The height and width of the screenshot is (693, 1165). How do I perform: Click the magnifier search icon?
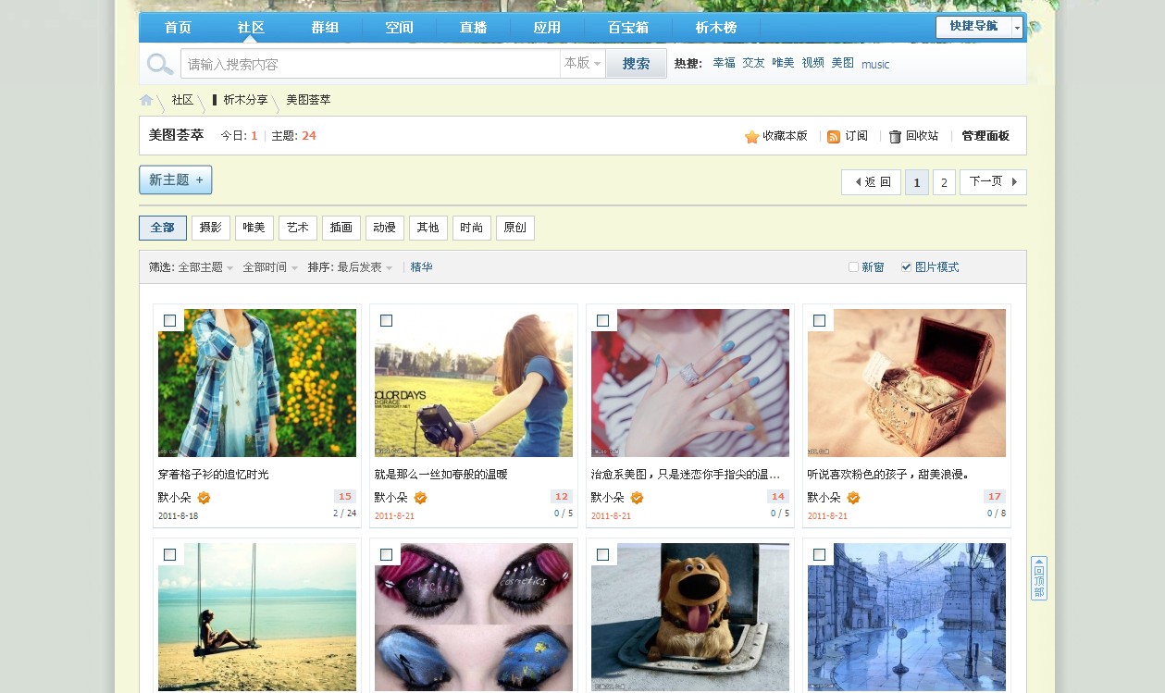coord(160,64)
